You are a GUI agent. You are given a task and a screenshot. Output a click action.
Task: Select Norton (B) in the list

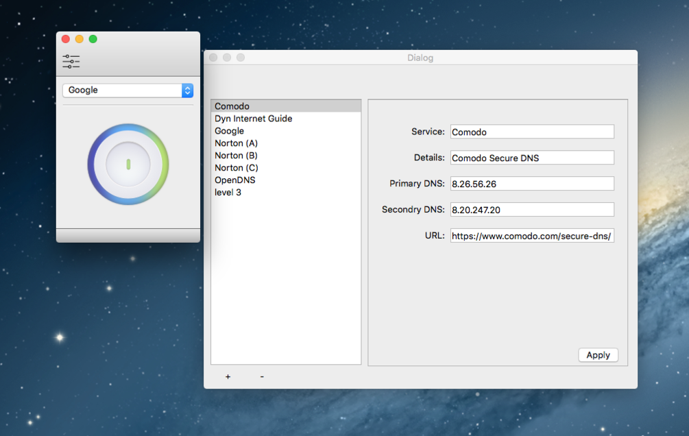286,155
